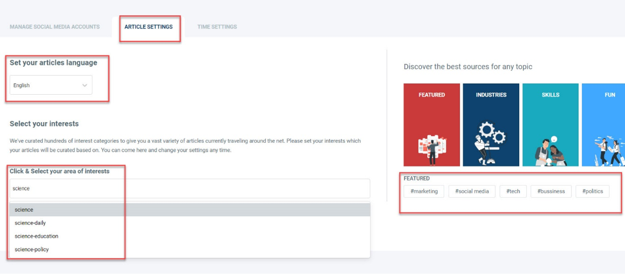The height and width of the screenshot is (277, 625).
Task: Click the 'Select your interests' heading
Action: (x=44, y=124)
